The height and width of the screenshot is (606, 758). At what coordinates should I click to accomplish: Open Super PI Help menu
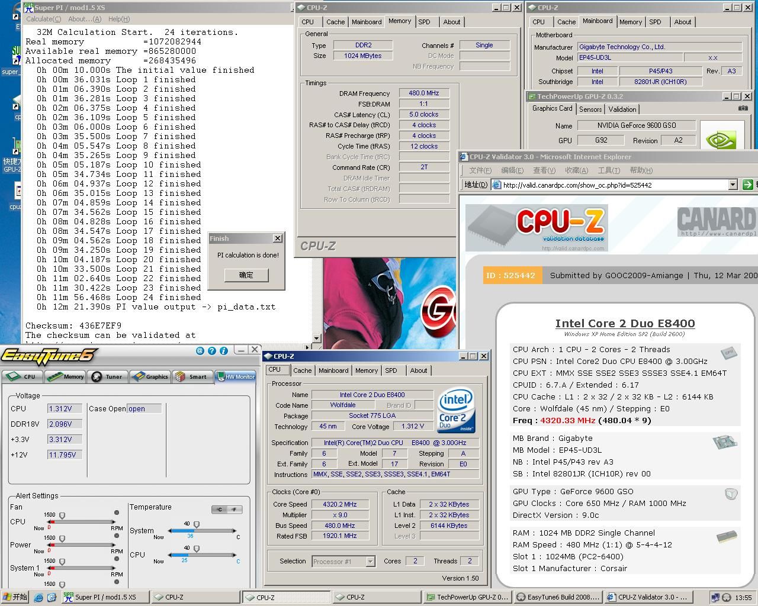[x=119, y=19]
